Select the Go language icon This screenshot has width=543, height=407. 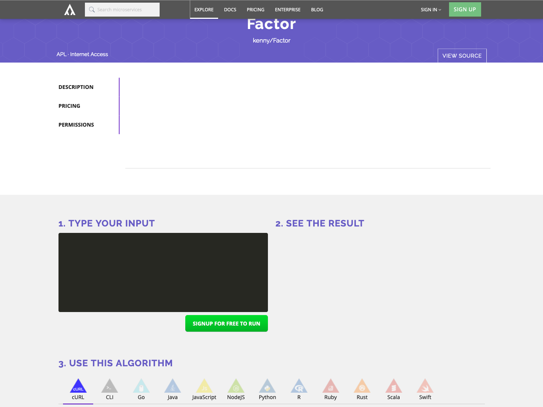pyautogui.click(x=141, y=386)
